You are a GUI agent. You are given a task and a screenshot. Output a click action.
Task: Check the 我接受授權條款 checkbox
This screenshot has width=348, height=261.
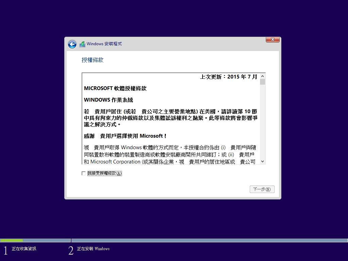pos(84,173)
